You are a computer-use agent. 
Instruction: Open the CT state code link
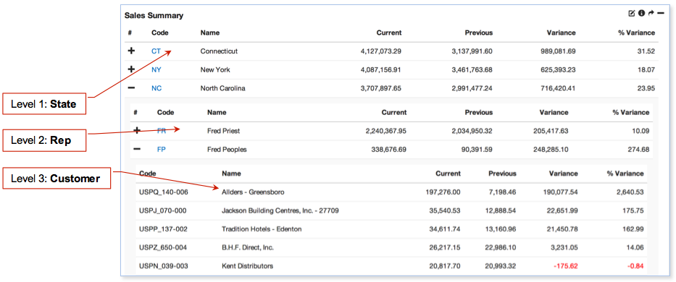[x=156, y=51]
